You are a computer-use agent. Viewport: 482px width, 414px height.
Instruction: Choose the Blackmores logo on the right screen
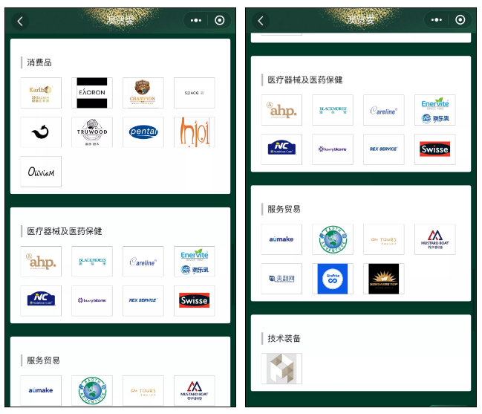click(333, 110)
